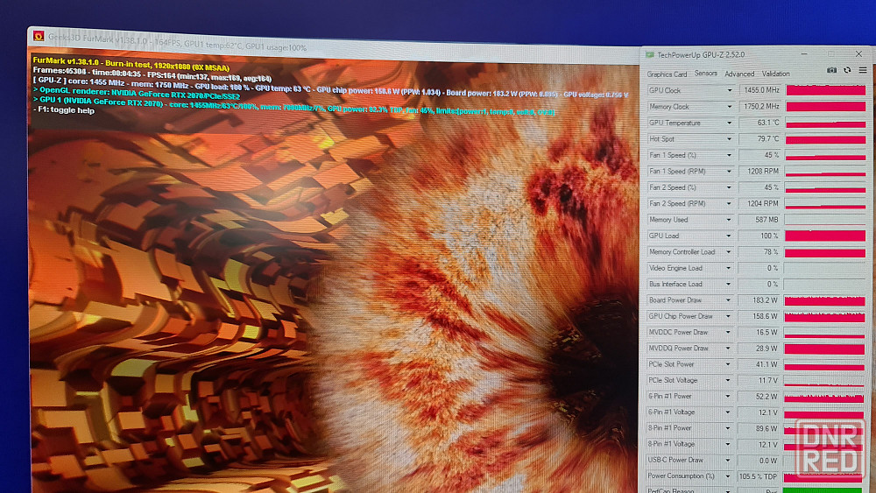Click the green PerfCap Reason bar
The image size is (876, 493).
click(825, 490)
